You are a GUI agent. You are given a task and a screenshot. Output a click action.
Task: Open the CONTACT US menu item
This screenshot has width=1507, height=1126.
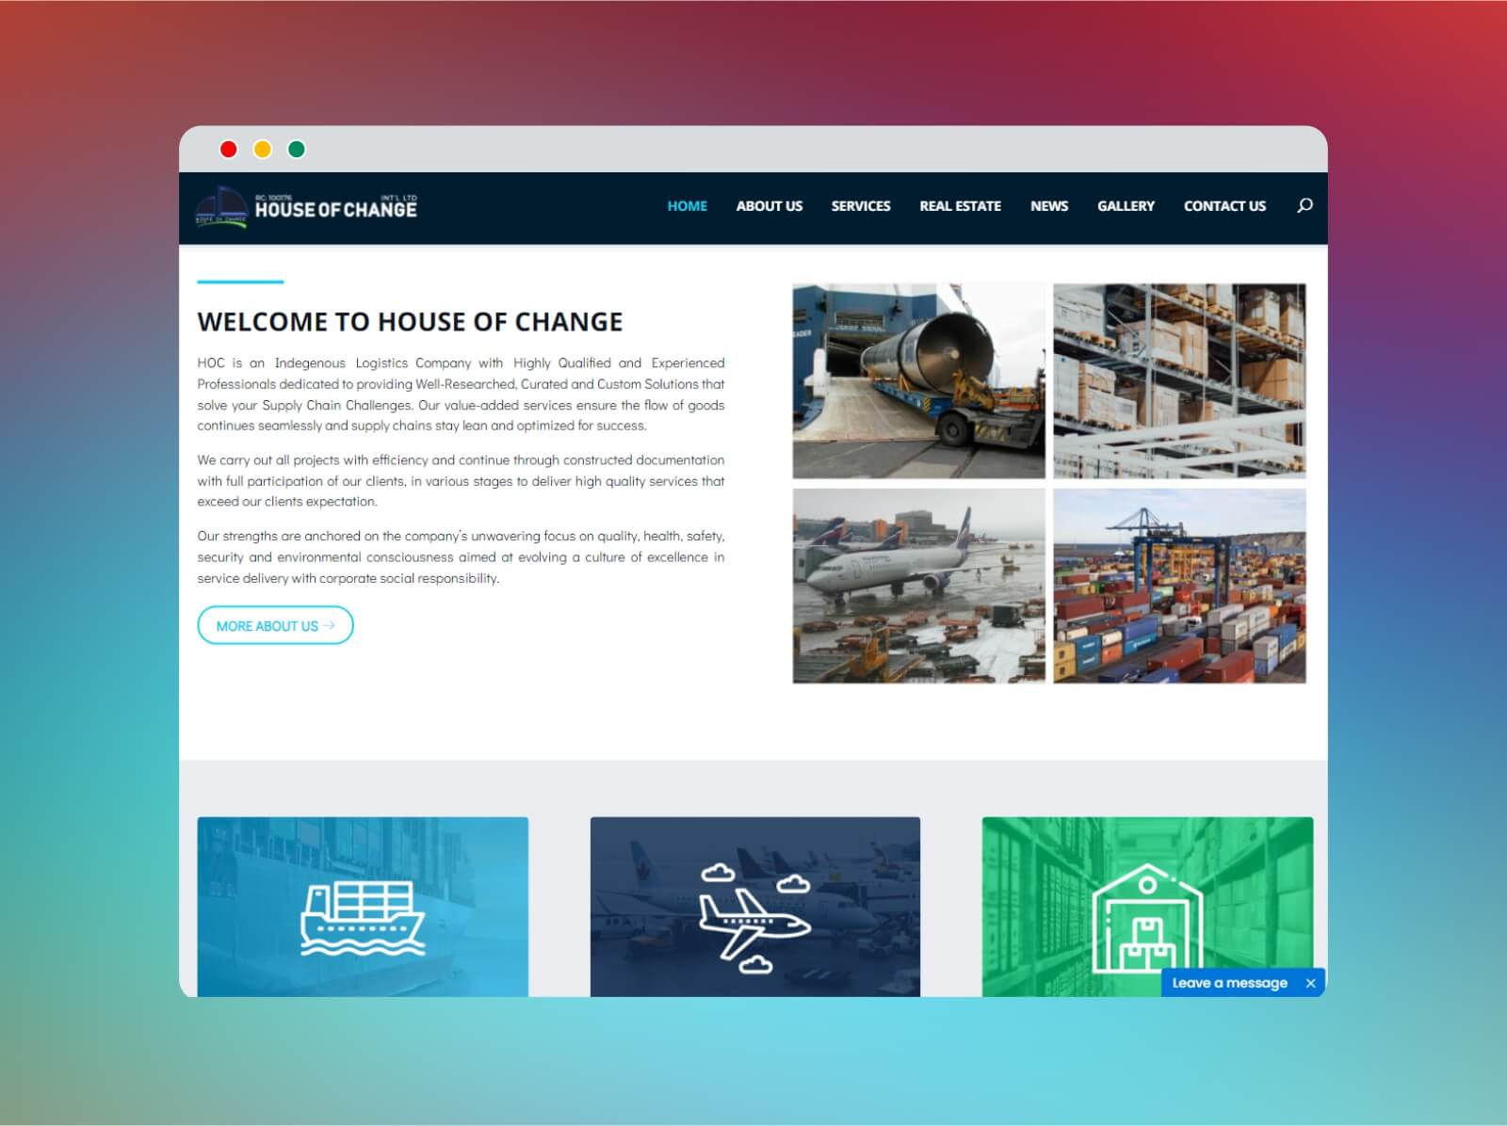tap(1225, 206)
